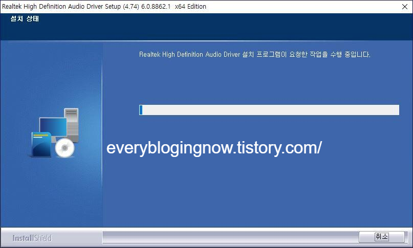Click the Realtek installation status message

click(x=255, y=55)
